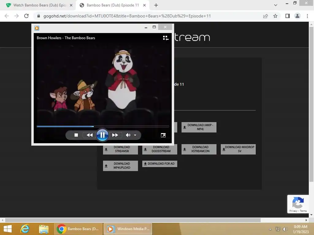Viewport: 314px width, 235px height.
Task: Open the Chrome tab search chevron
Action: point(276,5)
